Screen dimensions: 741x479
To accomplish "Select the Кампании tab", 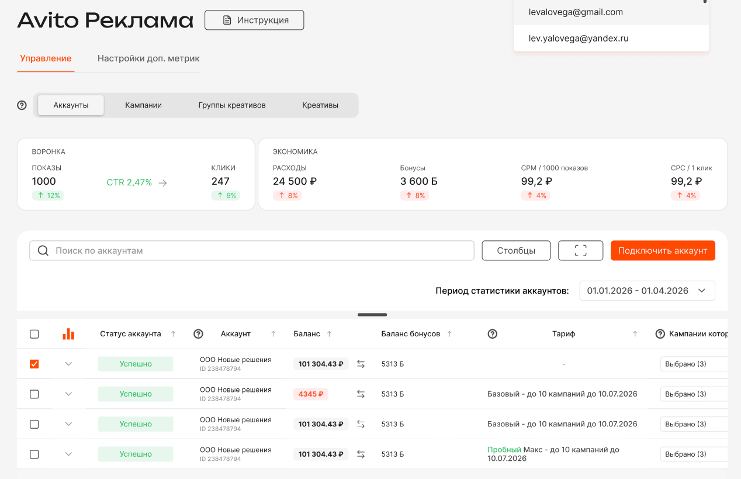I will coord(143,105).
